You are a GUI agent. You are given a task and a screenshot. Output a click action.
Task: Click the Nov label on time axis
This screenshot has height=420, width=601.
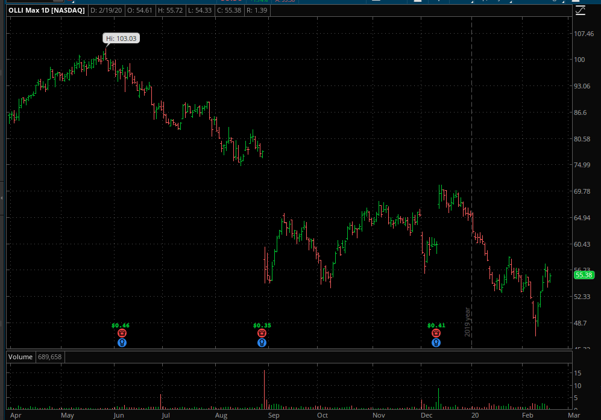379,415
